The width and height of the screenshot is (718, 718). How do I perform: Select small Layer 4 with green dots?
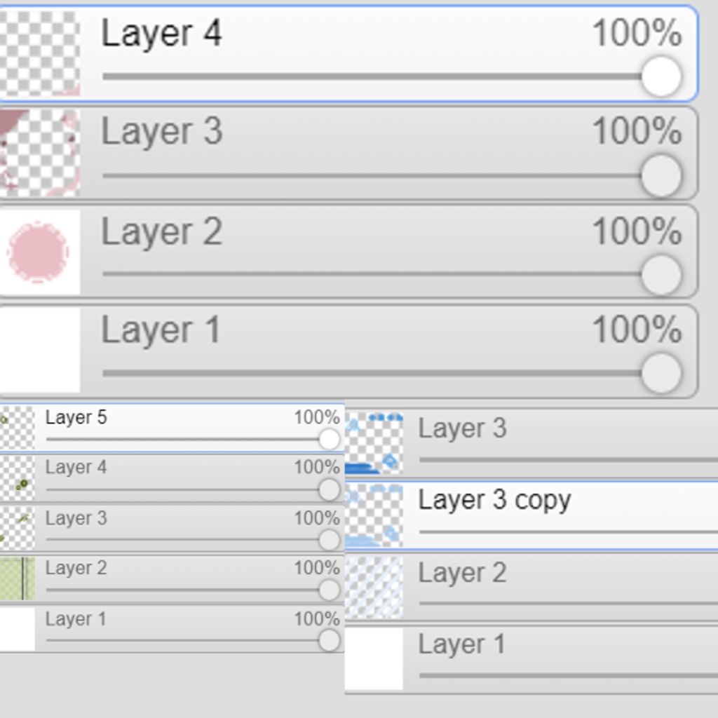coord(76,468)
